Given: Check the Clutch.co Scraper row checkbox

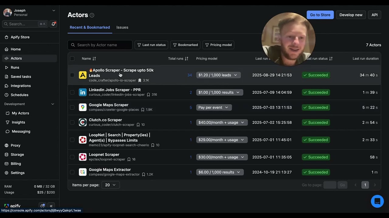Looking at the screenshot, I should tap(72, 122).
